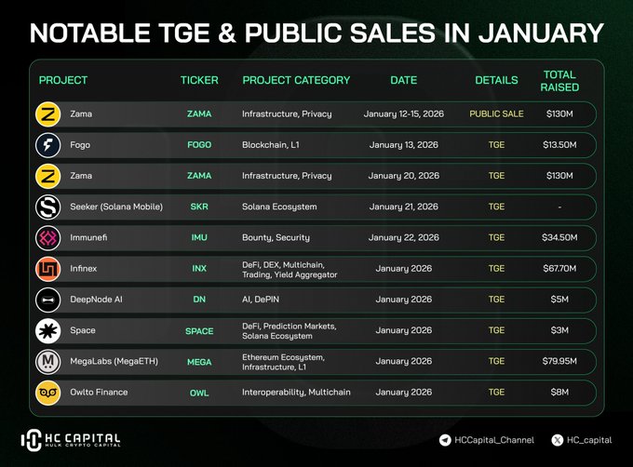Image resolution: width=633 pixels, height=467 pixels.
Task: Click the PUBLIC SALE details label
Action: [496, 114]
